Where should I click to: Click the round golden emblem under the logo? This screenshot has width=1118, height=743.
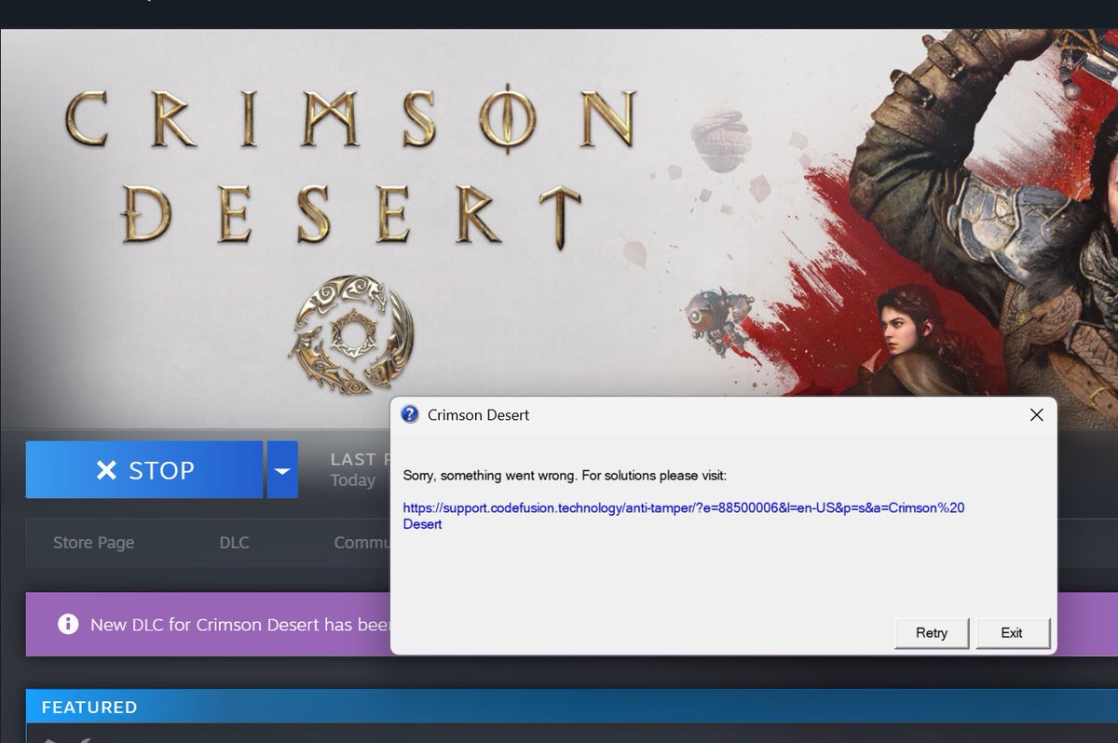[351, 333]
